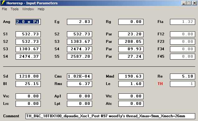Click the Sd label
The image size is (198, 121).
tap(6, 76)
